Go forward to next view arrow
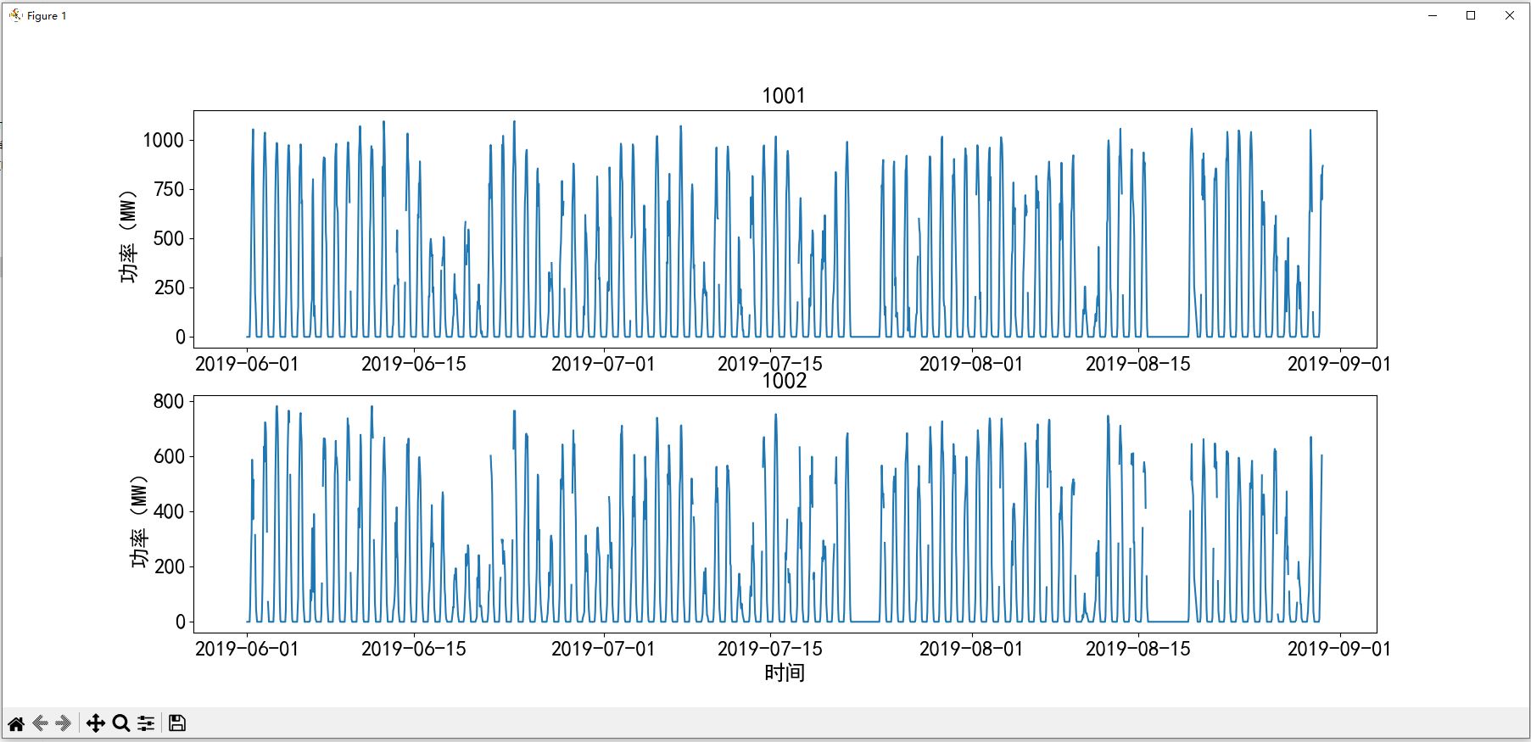The image size is (1531, 742). tap(64, 723)
